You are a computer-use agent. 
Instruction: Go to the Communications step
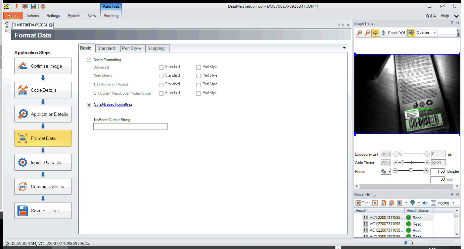tap(43, 186)
